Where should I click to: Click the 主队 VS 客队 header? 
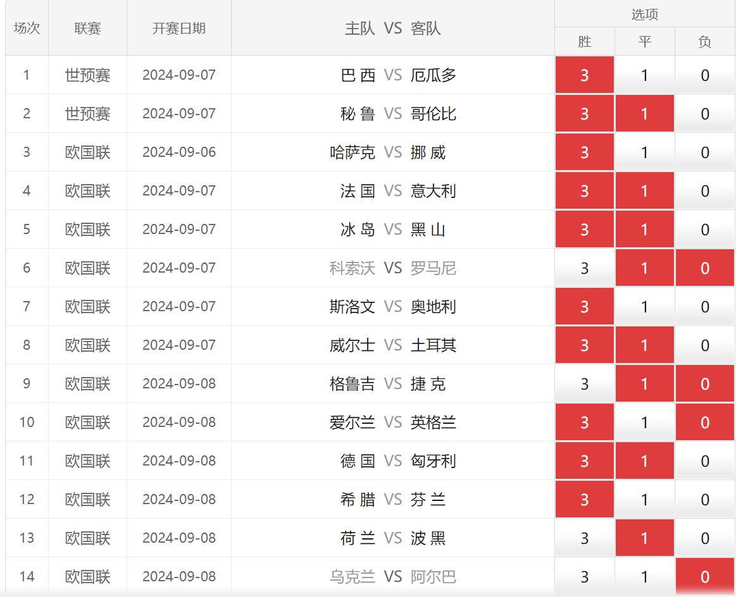[393, 28]
